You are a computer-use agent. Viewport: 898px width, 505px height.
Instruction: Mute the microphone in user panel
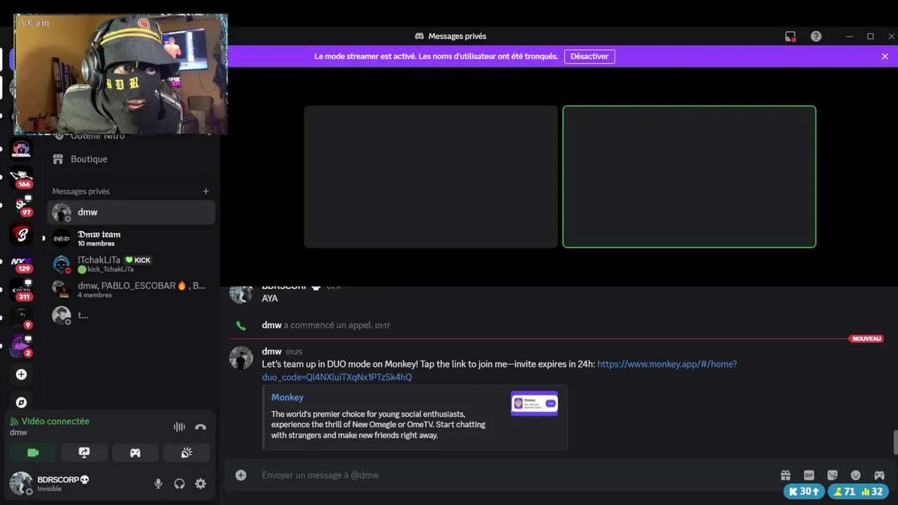(x=158, y=483)
